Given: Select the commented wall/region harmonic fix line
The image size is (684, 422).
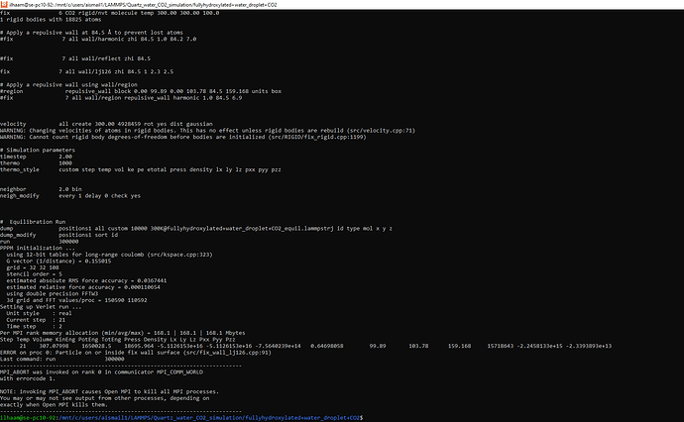Looking at the screenshot, I should [x=121, y=98].
